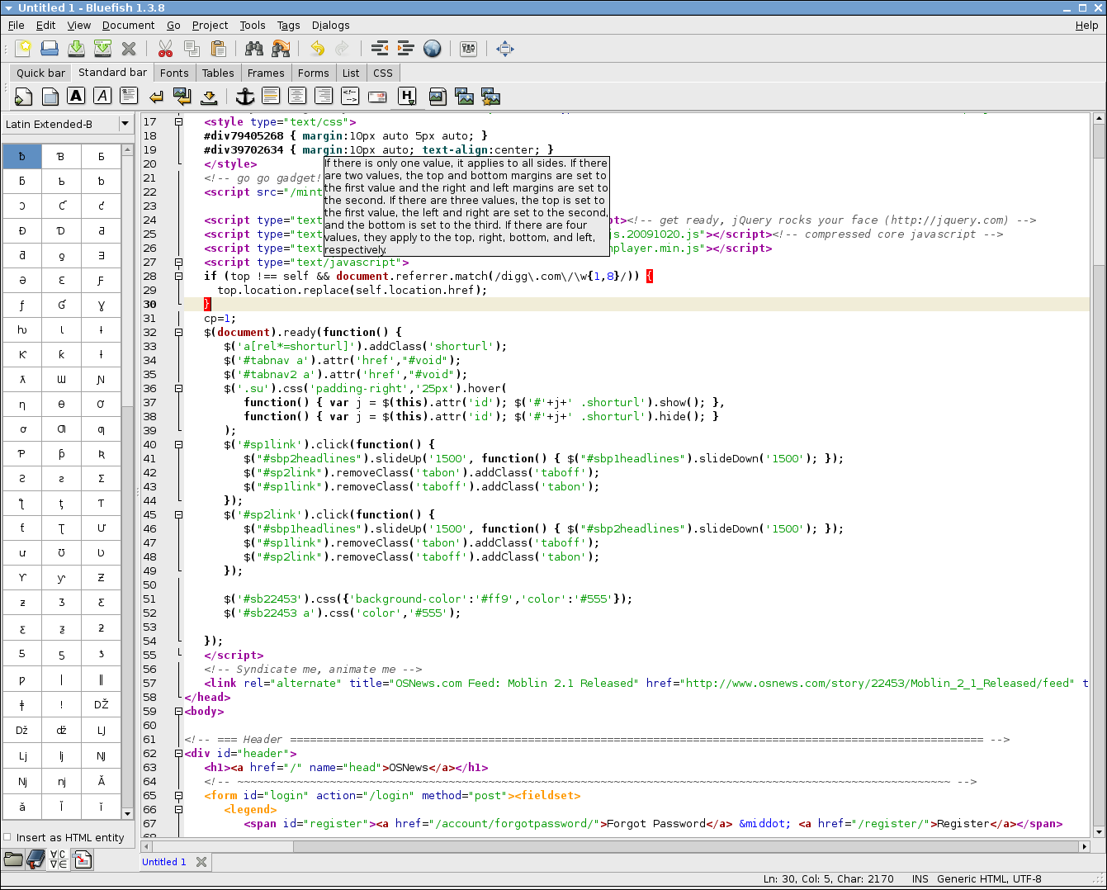Switch to the CSS toolbar tab

(383, 73)
